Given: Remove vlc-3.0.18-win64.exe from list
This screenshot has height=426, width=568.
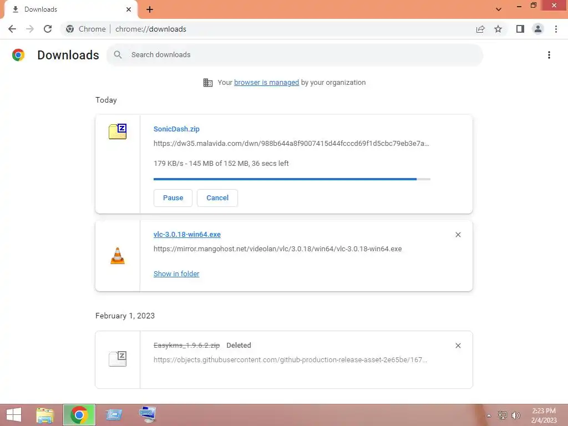Looking at the screenshot, I should point(458,235).
